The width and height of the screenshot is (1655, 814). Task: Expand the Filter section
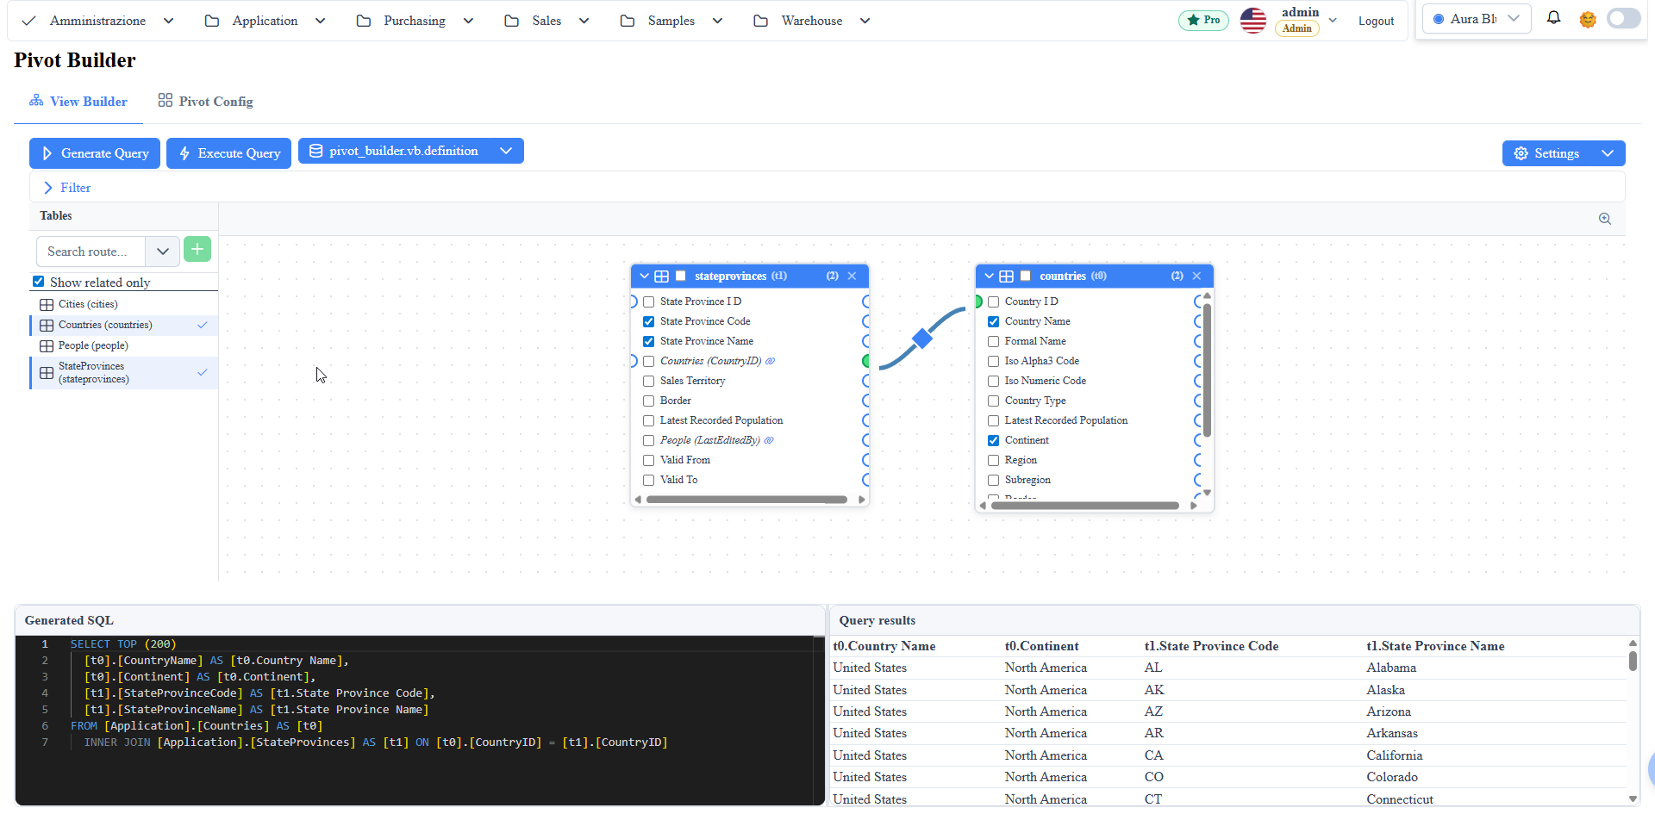pyautogui.click(x=66, y=188)
